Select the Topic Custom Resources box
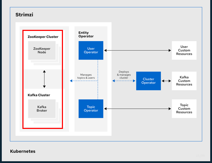Screen dimensions: 212x163 point(184,109)
